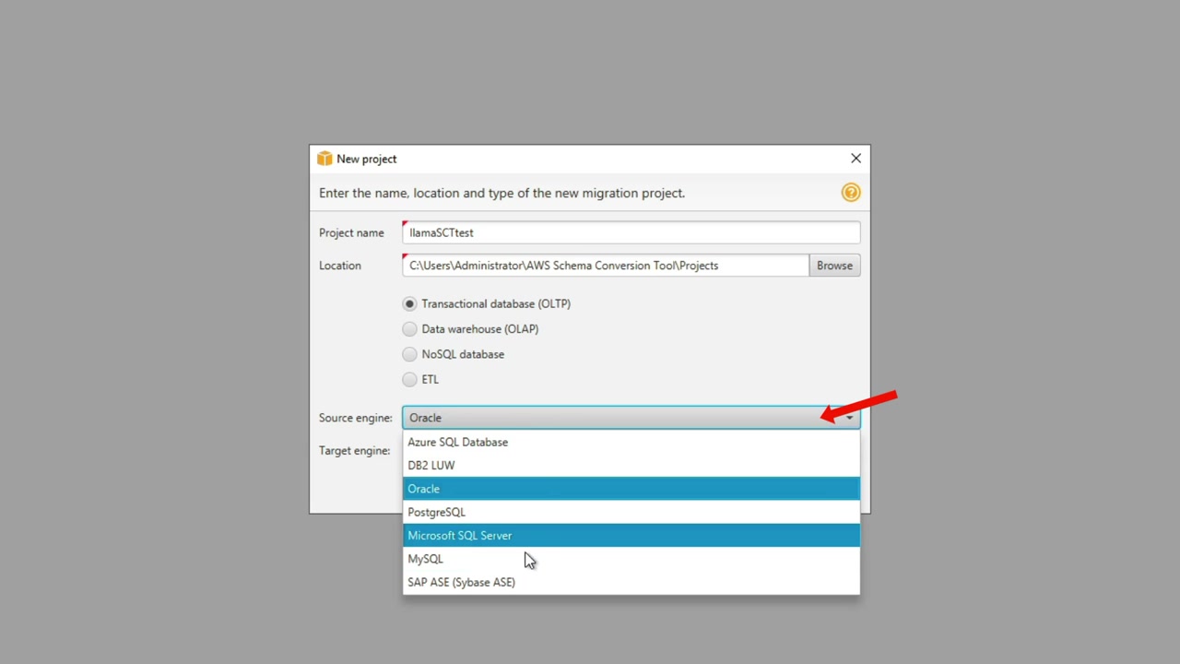
Task: Click the Browse button for location
Action: click(834, 266)
